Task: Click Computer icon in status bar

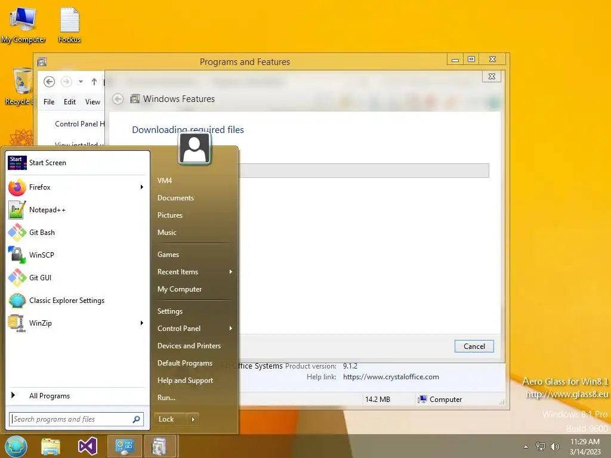Action: click(x=422, y=399)
